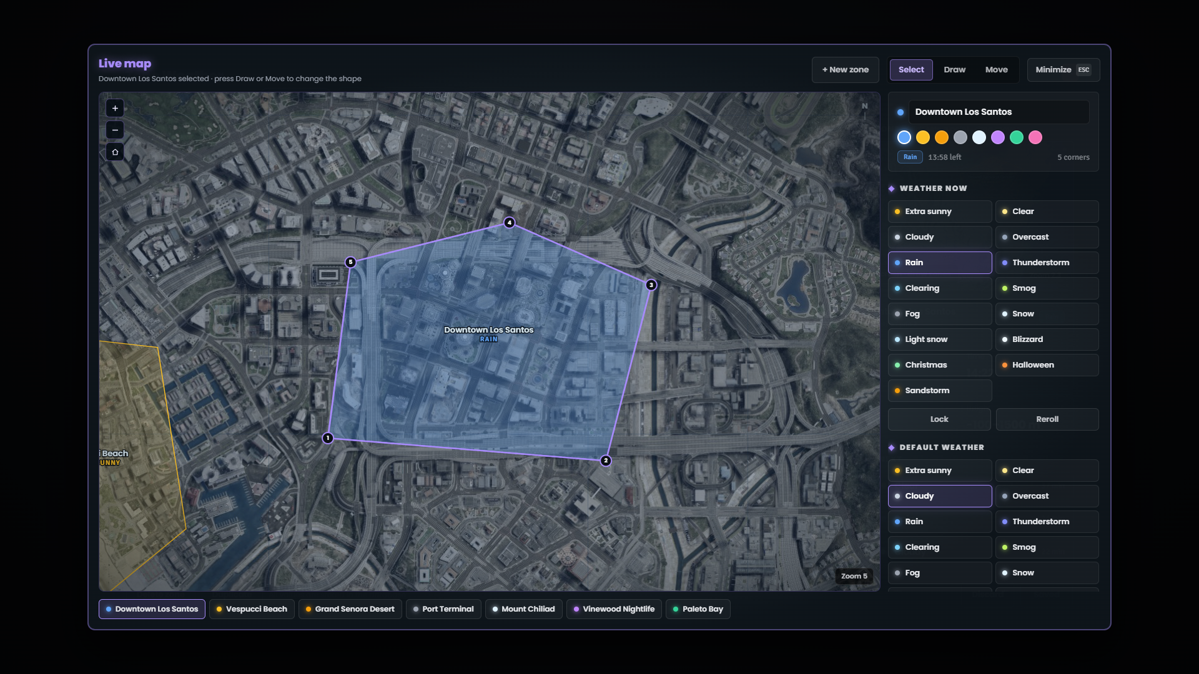The height and width of the screenshot is (674, 1199).
Task: Pick the white zone color swatch
Action: click(x=979, y=137)
